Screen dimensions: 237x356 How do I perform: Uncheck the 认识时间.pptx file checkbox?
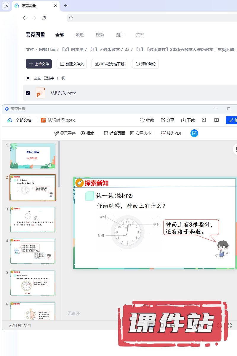pyautogui.click(x=28, y=93)
